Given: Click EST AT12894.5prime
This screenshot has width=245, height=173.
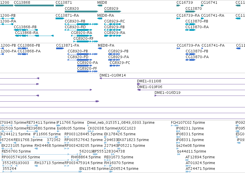Looking at the screenshot, I should (200, 157).
